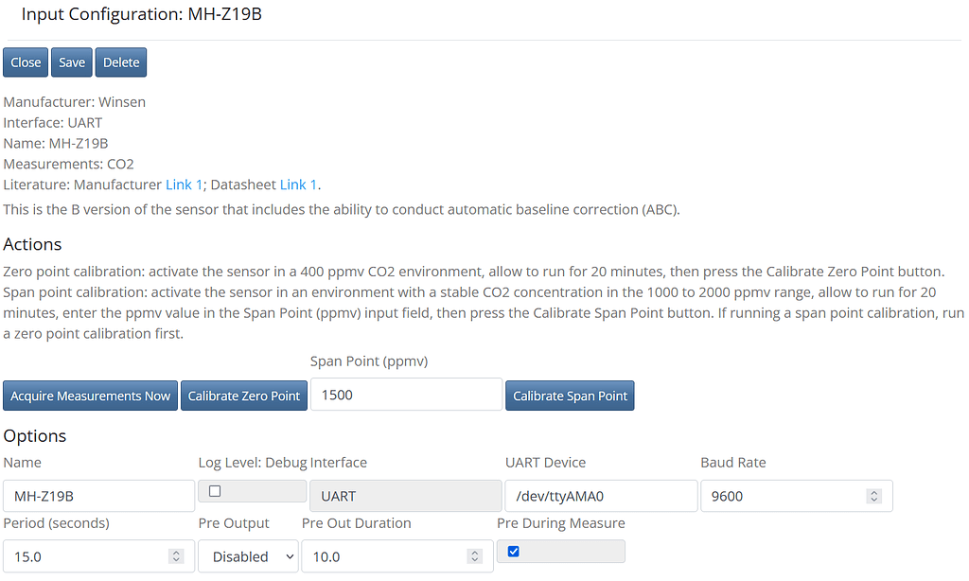Click the UART Device path field

(x=601, y=496)
